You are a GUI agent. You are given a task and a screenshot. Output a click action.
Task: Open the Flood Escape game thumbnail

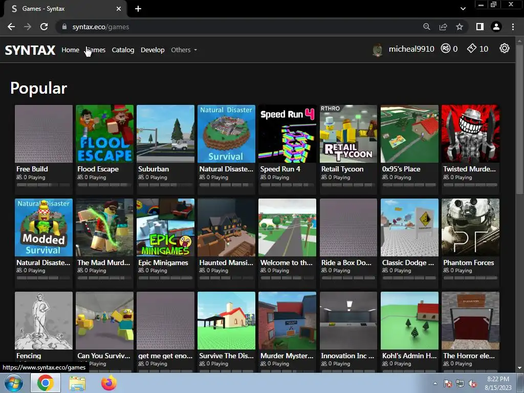pos(104,134)
